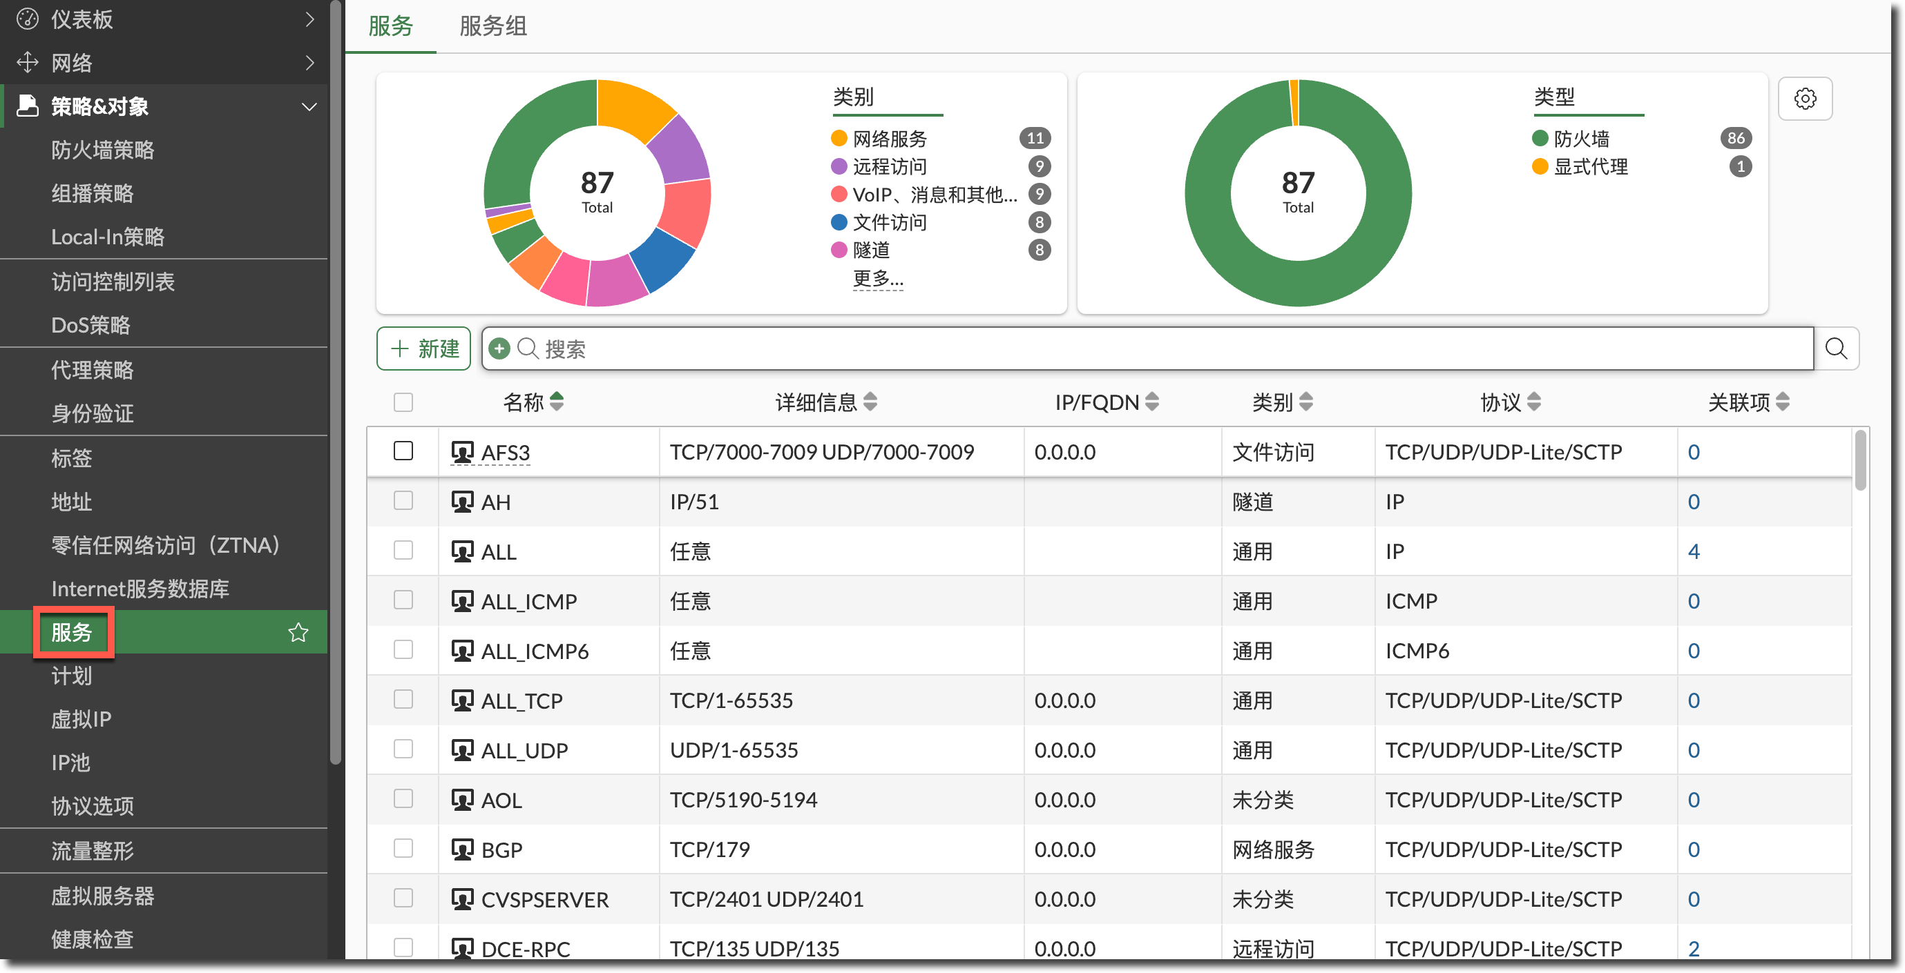The width and height of the screenshot is (1905, 973).
Task: Click the service icon beside ALL_ICMP6
Action: click(x=462, y=650)
